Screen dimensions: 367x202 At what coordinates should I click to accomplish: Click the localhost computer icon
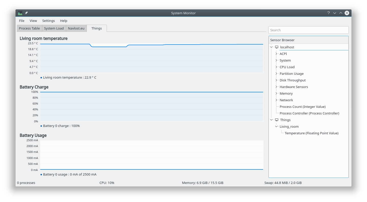coord(277,47)
